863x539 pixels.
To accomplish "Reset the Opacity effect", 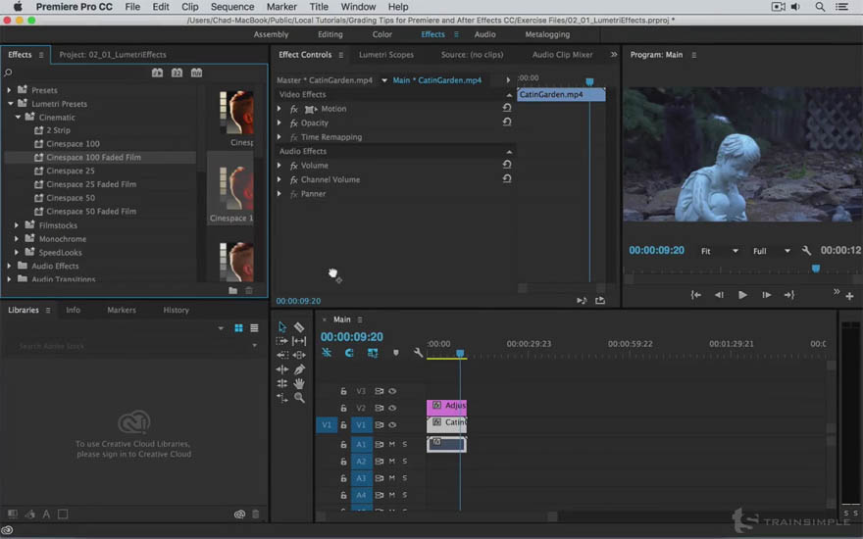I will click(507, 122).
